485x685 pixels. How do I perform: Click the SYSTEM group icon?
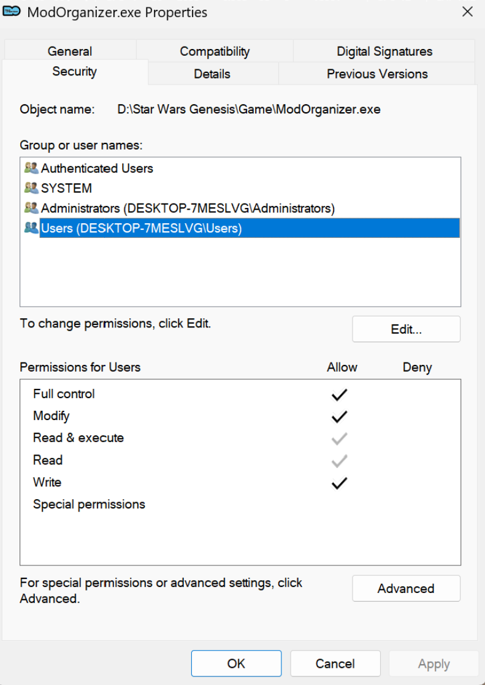click(x=31, y=188)
